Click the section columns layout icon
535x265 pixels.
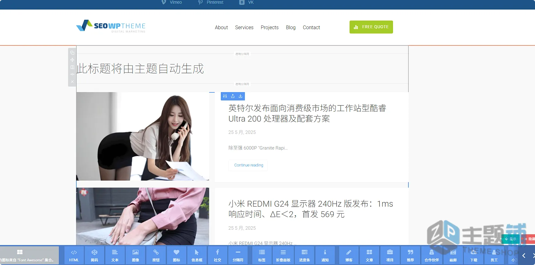click(72, 67)
